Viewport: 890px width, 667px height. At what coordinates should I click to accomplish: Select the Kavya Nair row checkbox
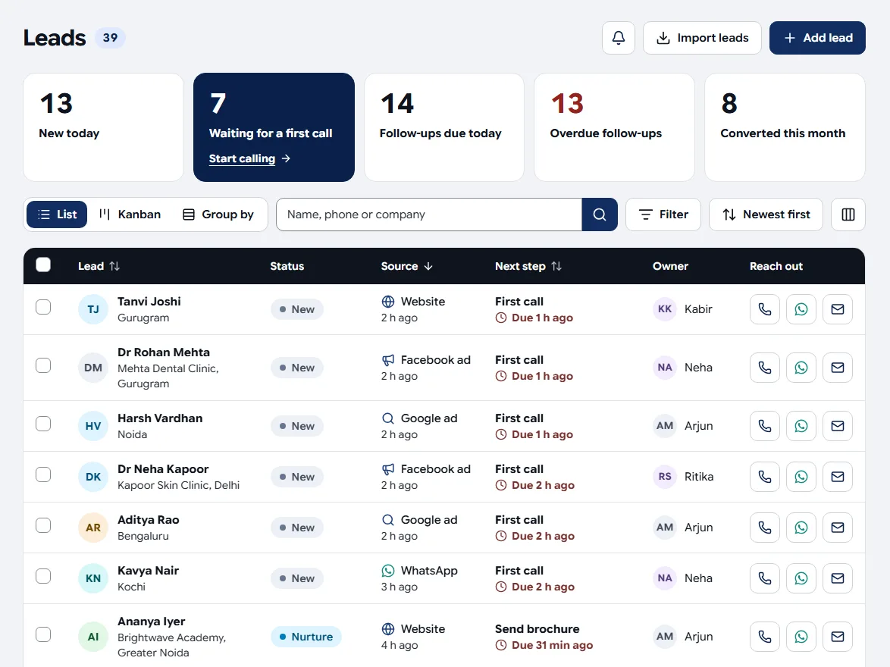pyautogui.click(x=43, y=576)
